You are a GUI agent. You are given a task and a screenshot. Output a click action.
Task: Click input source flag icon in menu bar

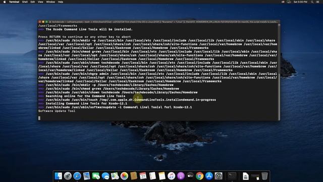point(283,2)
